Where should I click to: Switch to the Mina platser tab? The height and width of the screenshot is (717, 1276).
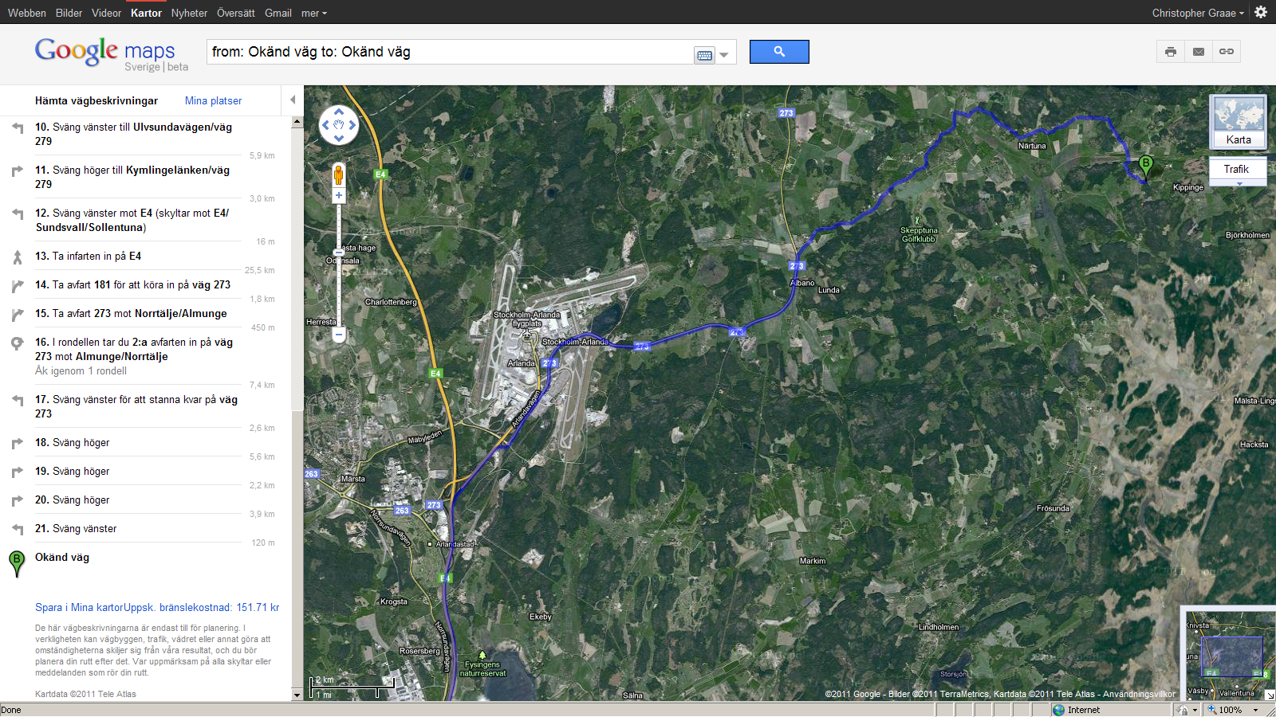(213, 100)
